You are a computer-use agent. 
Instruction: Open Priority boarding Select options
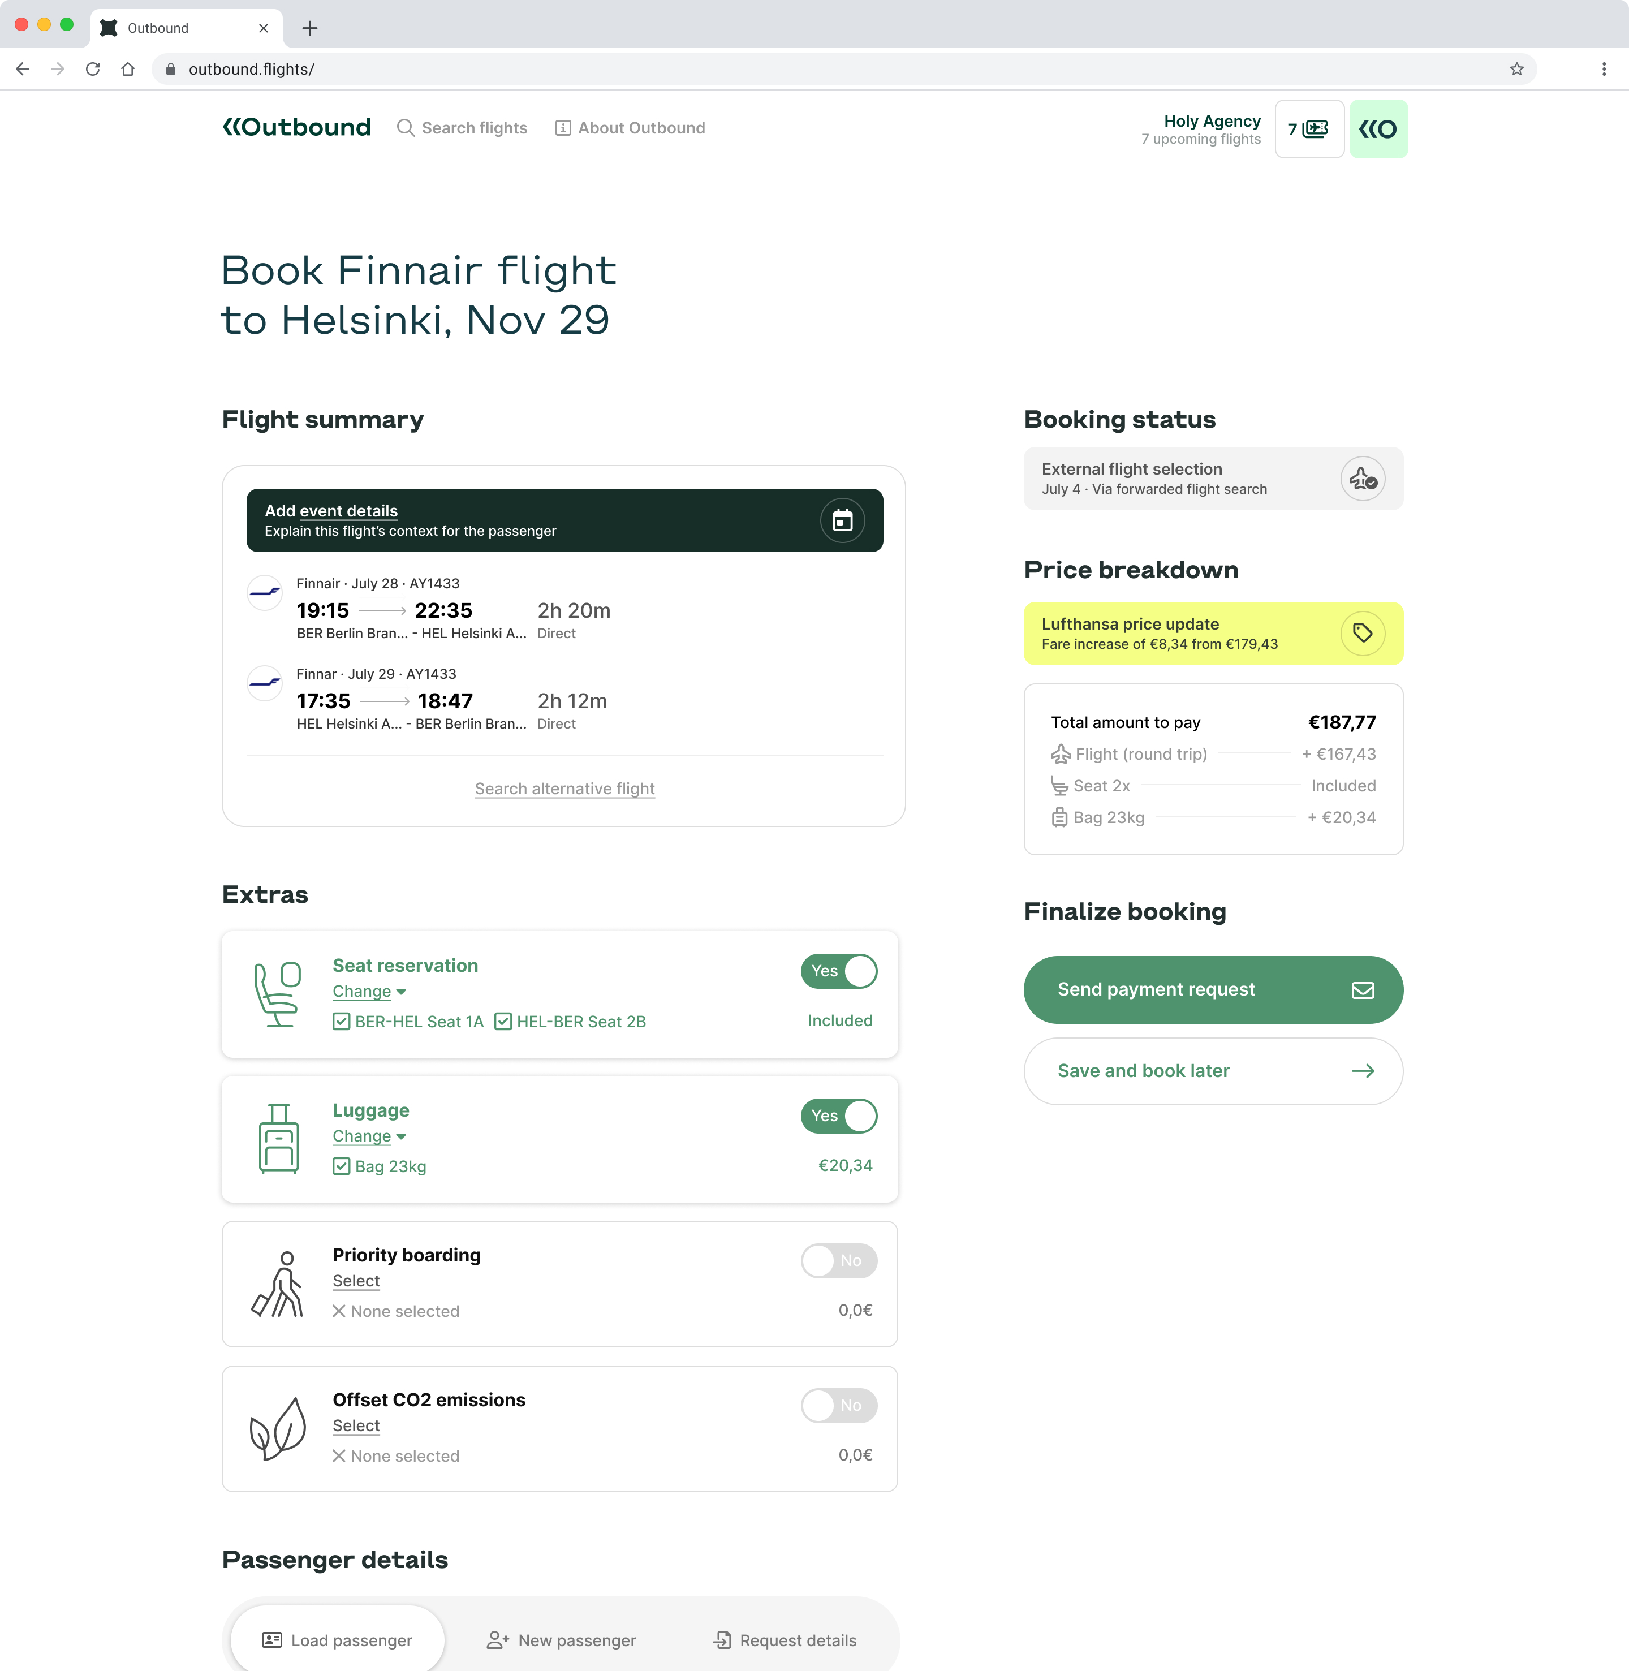pyautogui.click(x=356, y=1281)
